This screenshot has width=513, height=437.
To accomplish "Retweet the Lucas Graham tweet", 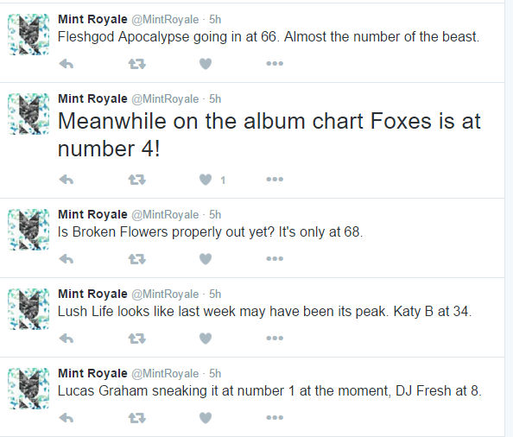I will [x=136, y=418].
